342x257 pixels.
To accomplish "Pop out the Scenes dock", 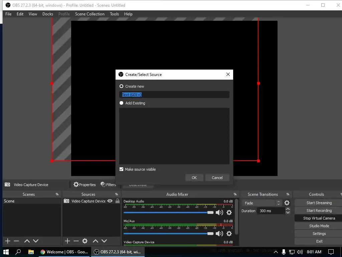I will pyautogui.click(x=57, y=194).
